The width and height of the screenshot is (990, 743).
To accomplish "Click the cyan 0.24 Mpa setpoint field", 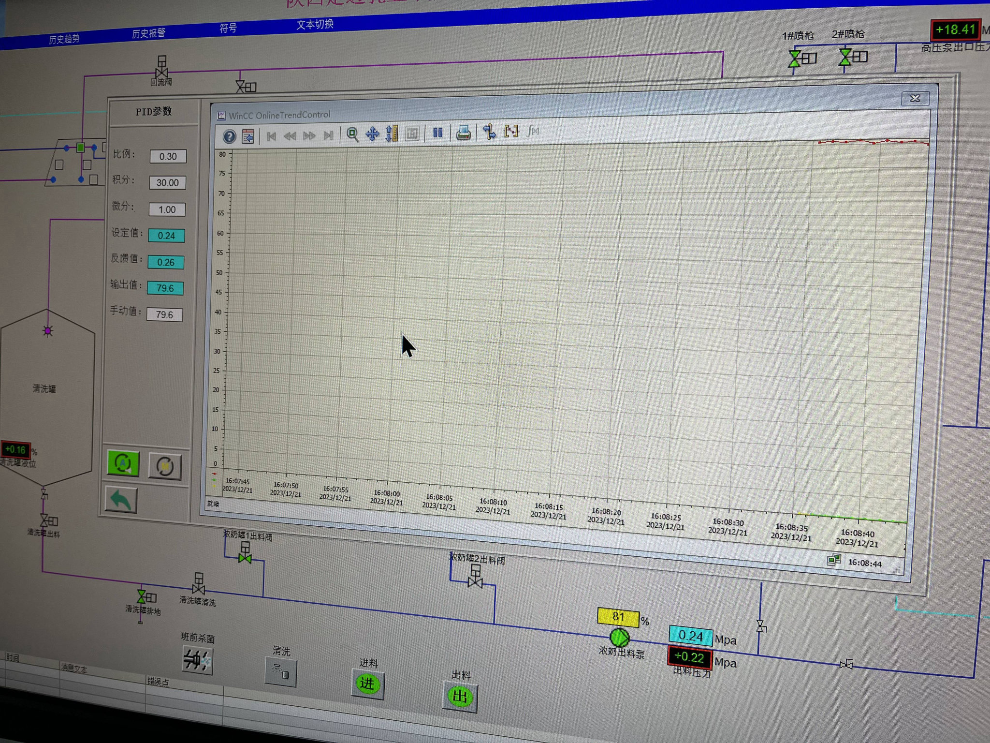I will pyautogui.click(x=690, y=636).
